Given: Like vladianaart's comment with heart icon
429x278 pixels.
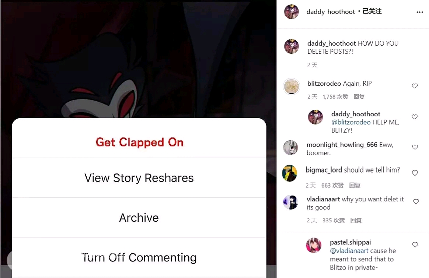Looking at the screenshot, I should point(416,201).
